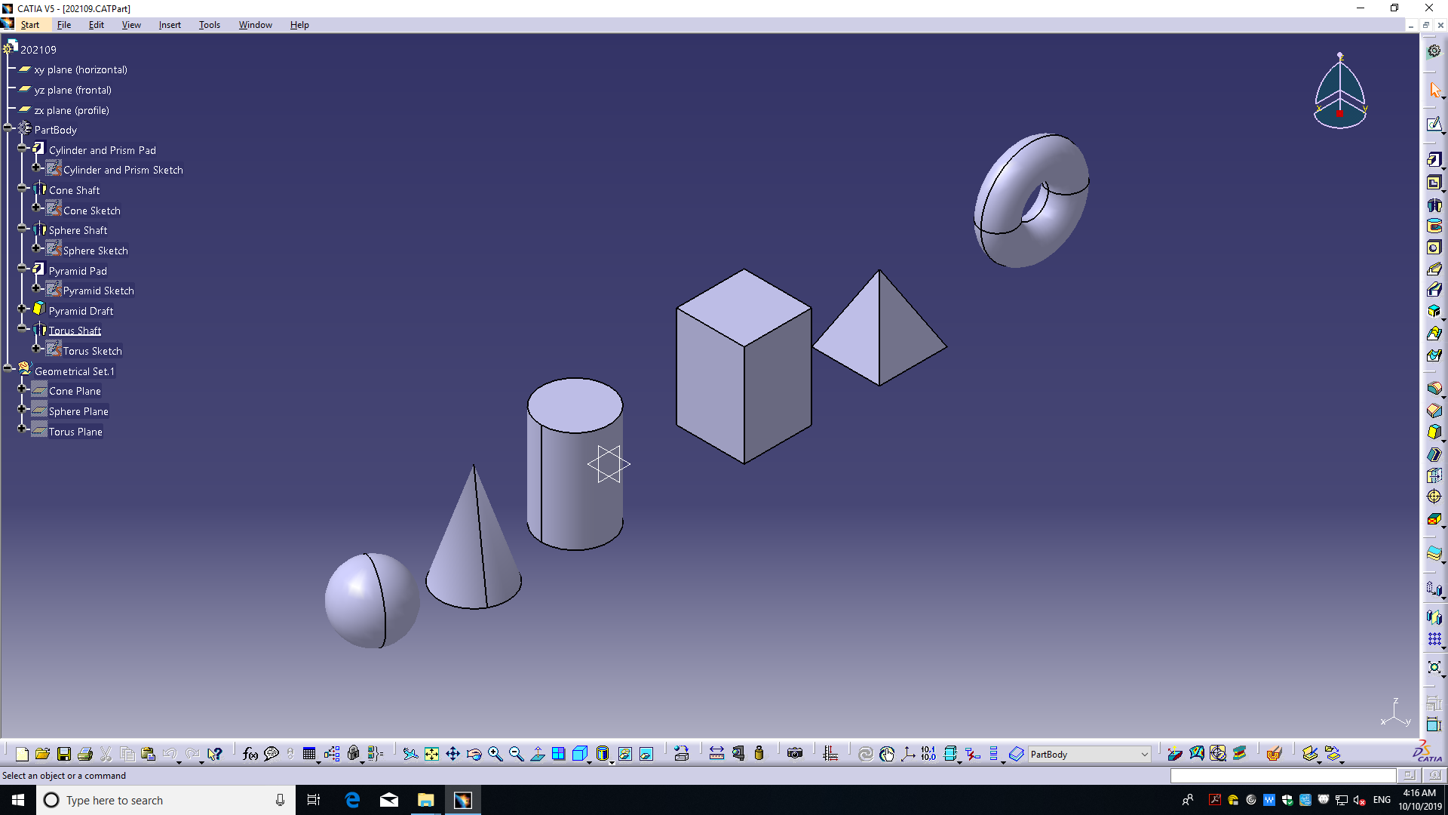The width and height of the screenshot is (1448, 815).
Task: Select Torus Shaft in specification tree
Action: click(75, 331)
